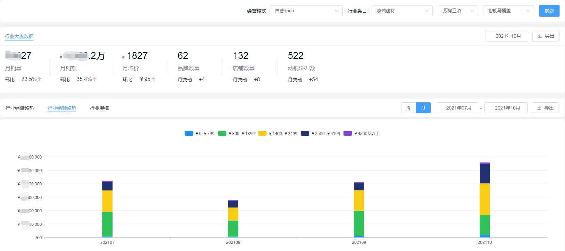Expand the 厨房卫浴 dropdown chevron arrow
565x251 pixels.
pyautogui.click(x=472, y=11)
